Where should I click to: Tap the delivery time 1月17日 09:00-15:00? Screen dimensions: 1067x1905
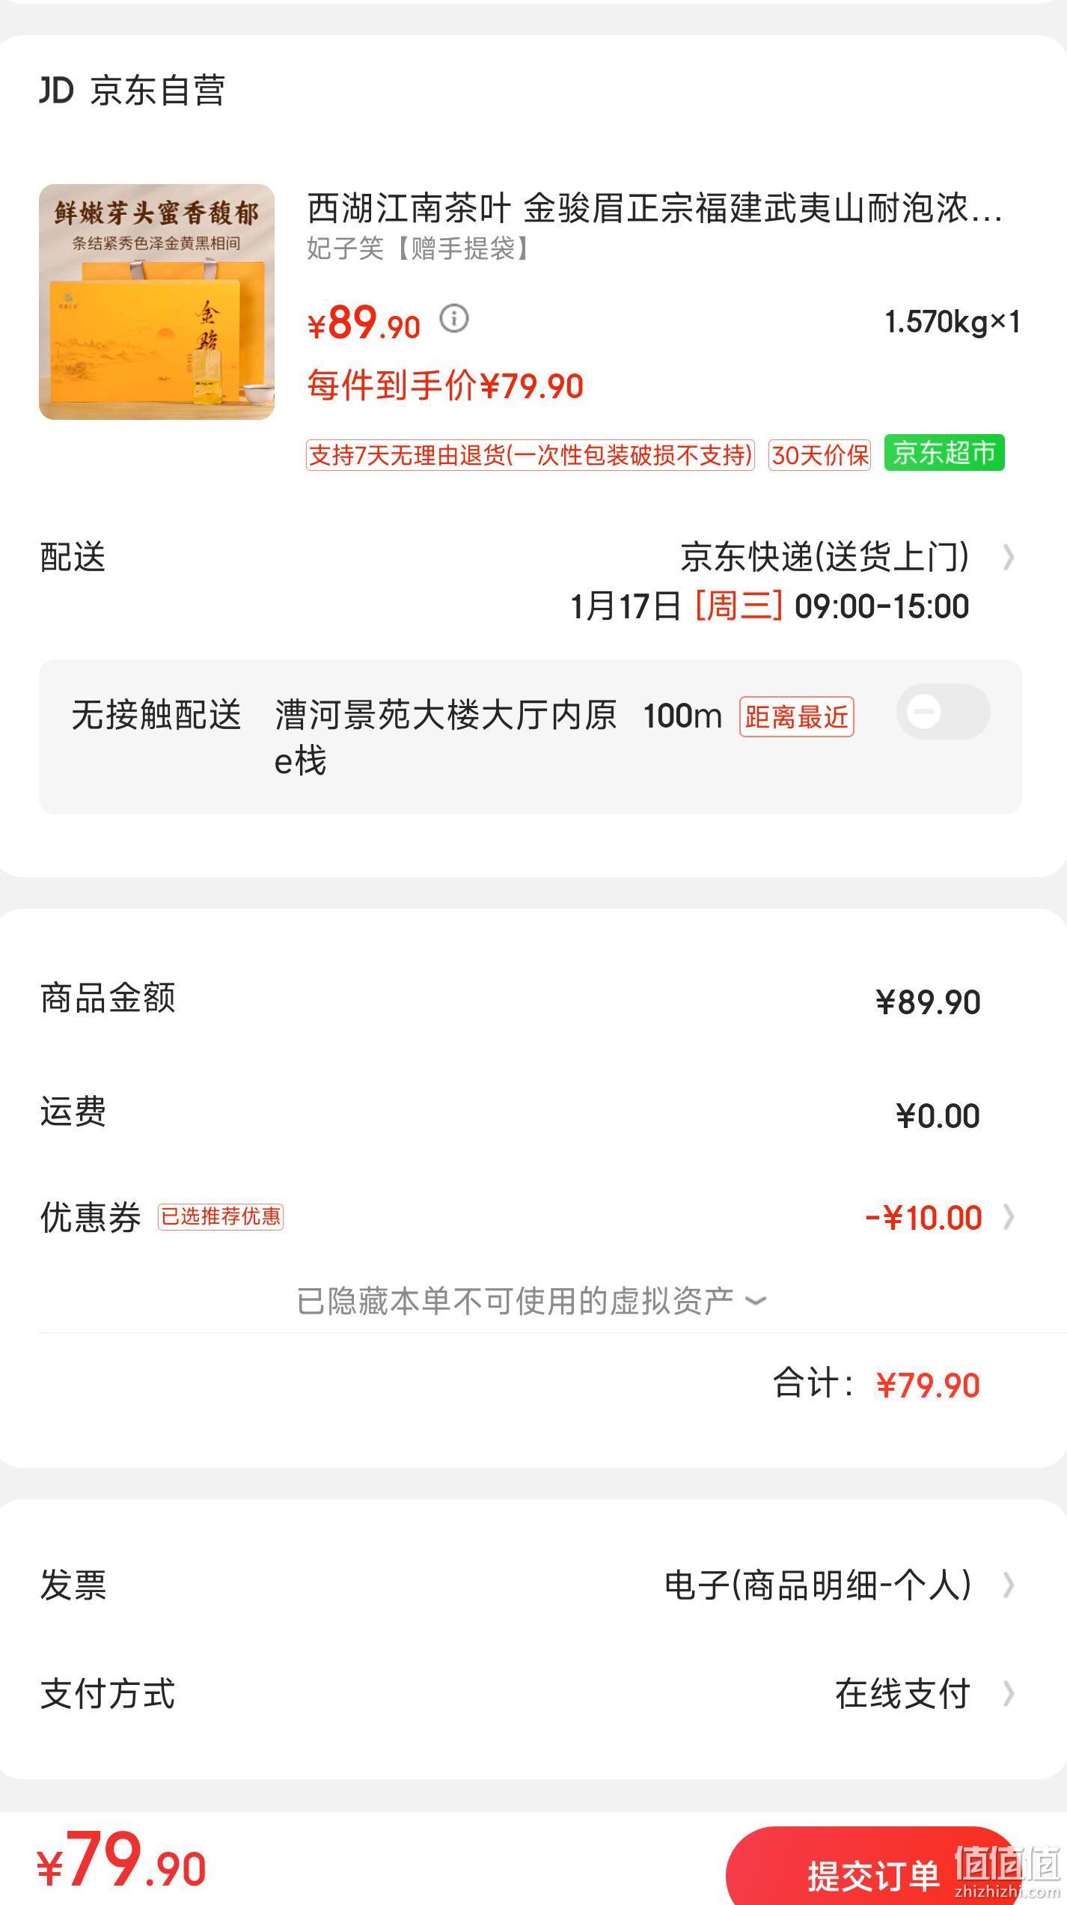coord(769,606)
